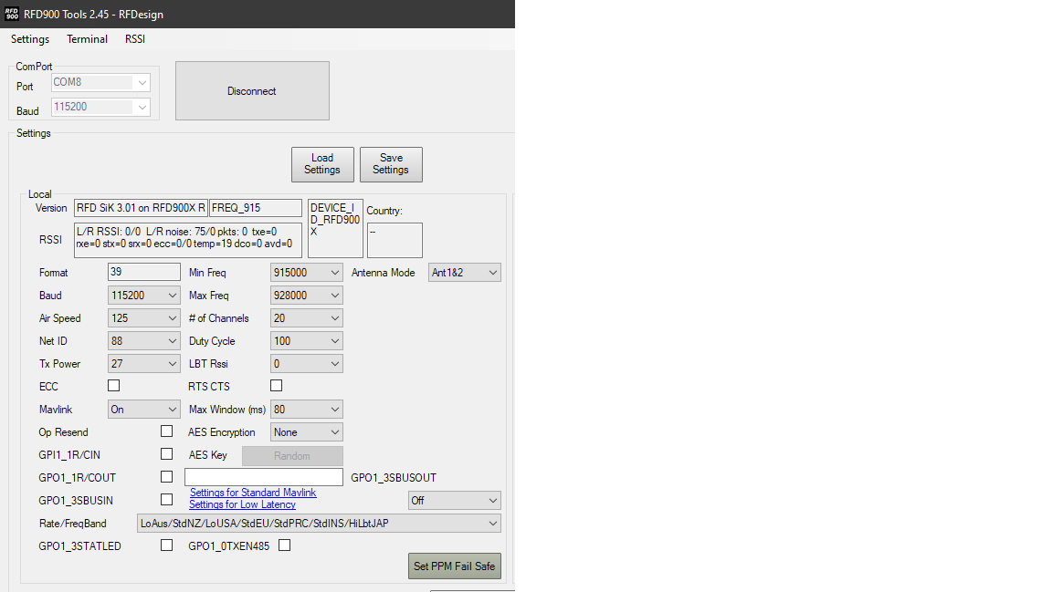
Task: Expand the Air Speed dropdown
Action: coord(143,318)
